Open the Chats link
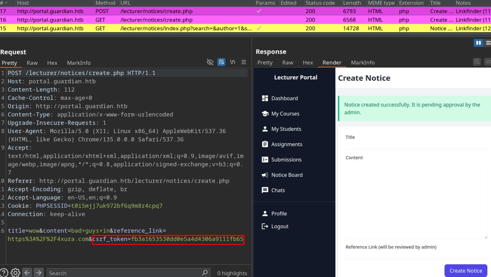This screenshot has height=277, width=491. click(278, 190)
